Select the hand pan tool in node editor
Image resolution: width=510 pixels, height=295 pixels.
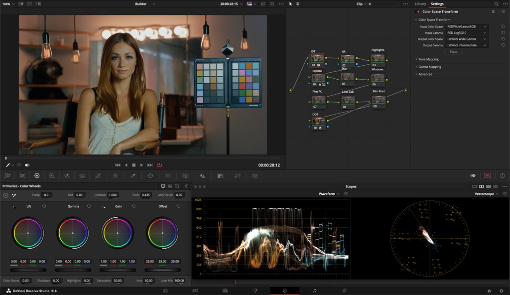coord(298,4)
